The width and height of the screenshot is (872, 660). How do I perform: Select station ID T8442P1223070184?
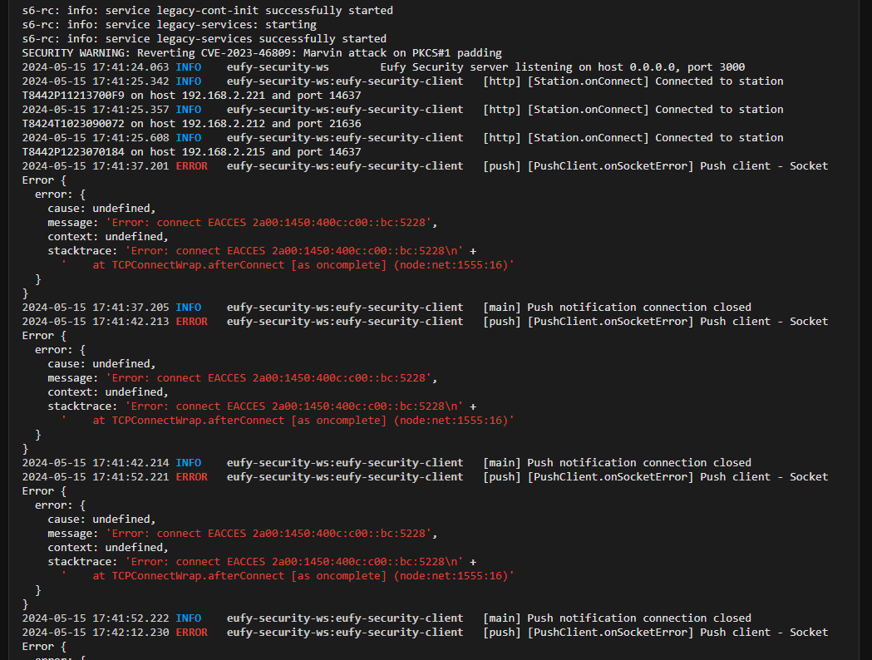pos(73,152)
